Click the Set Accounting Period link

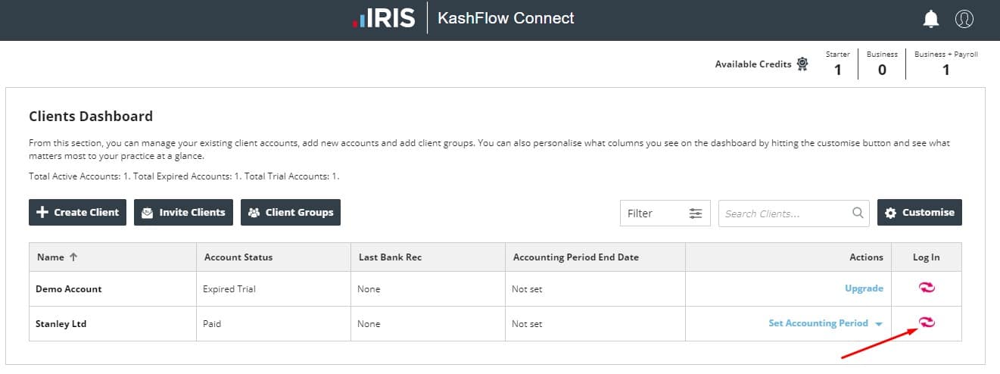click(818, 323)
